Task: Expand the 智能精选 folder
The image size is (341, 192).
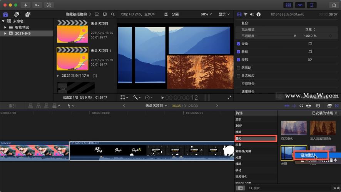Action: tap(5, 27)
